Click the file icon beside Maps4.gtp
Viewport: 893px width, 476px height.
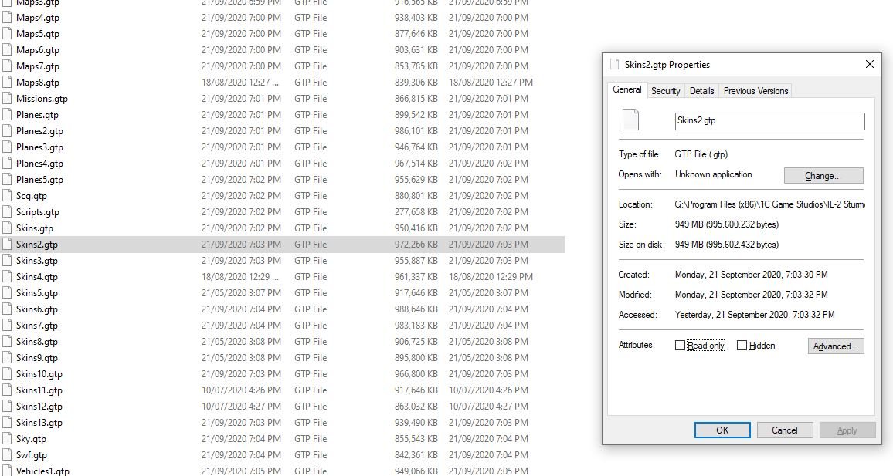click(x=7, y=17)
